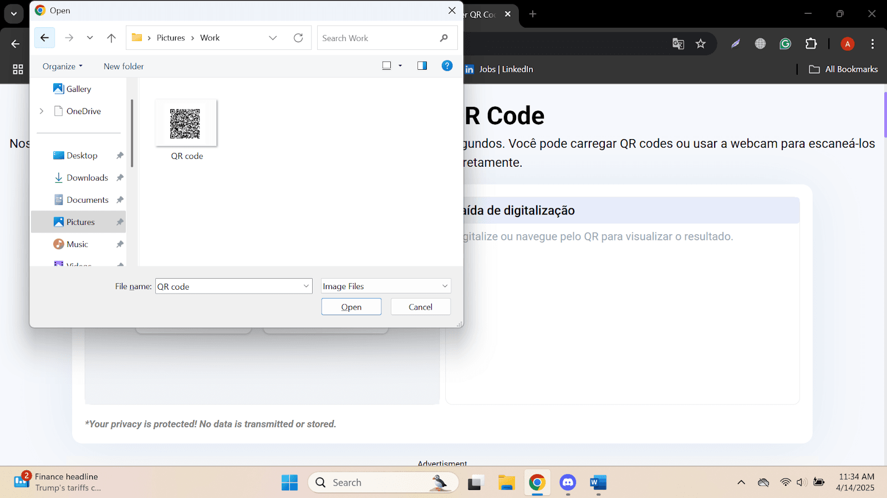
Task: Select OneDrive in navigation pane
Action: pos(78,111)
